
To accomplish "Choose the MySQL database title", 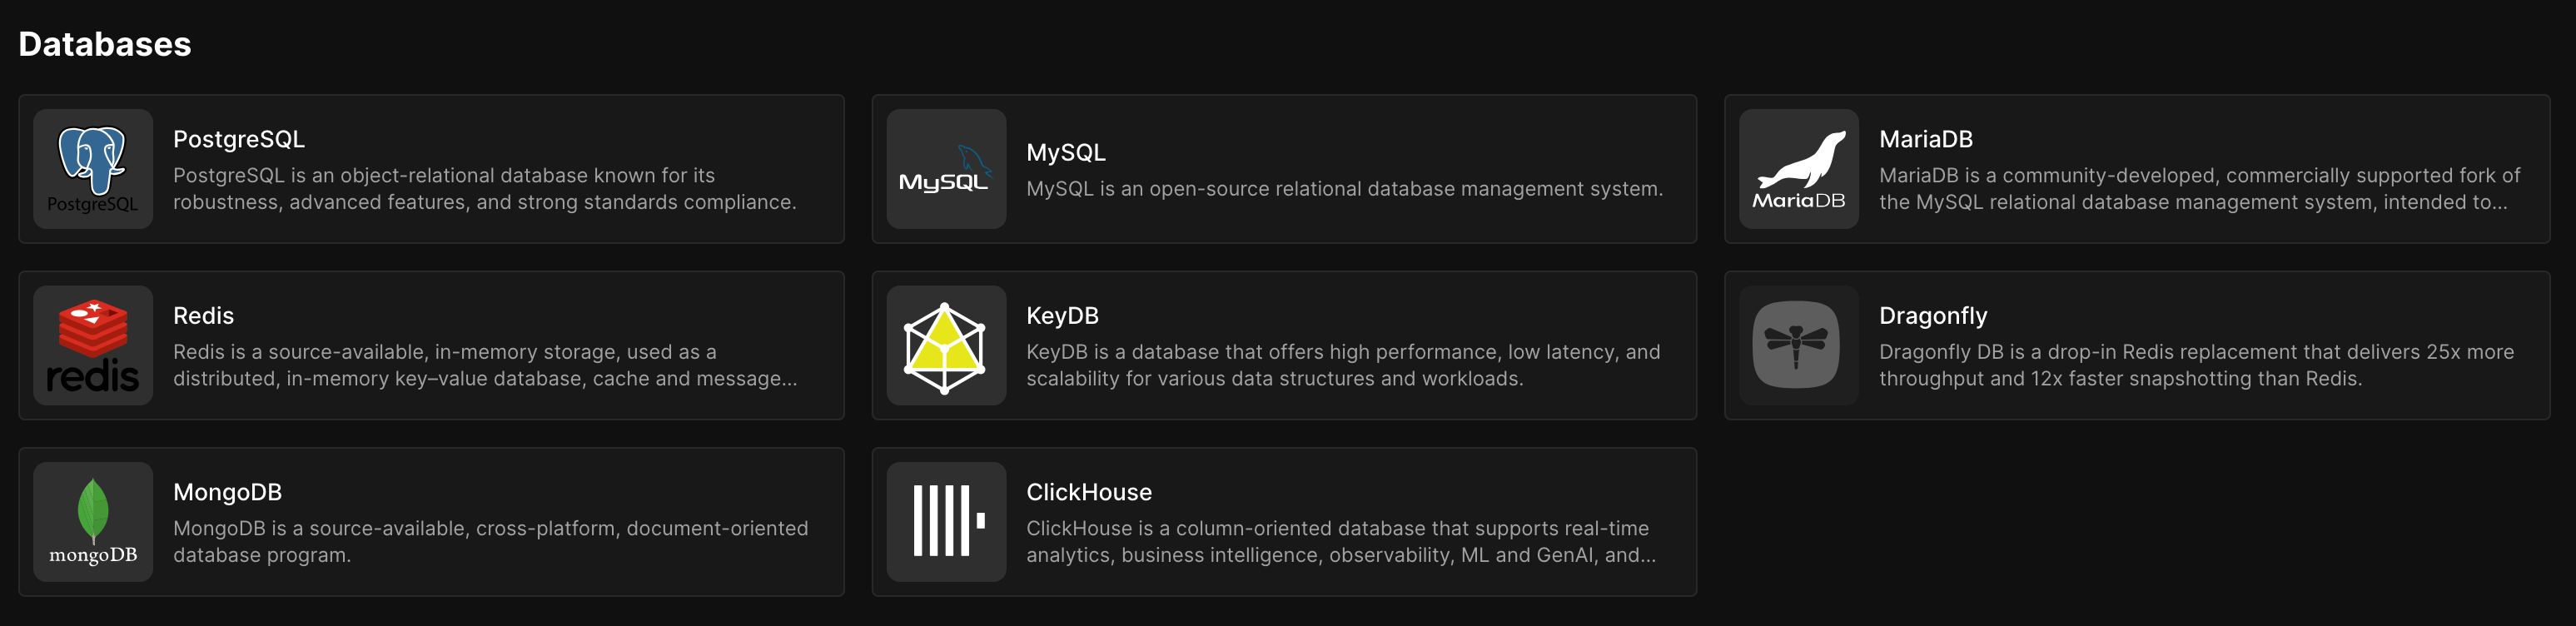I will tap(1065, 152).
